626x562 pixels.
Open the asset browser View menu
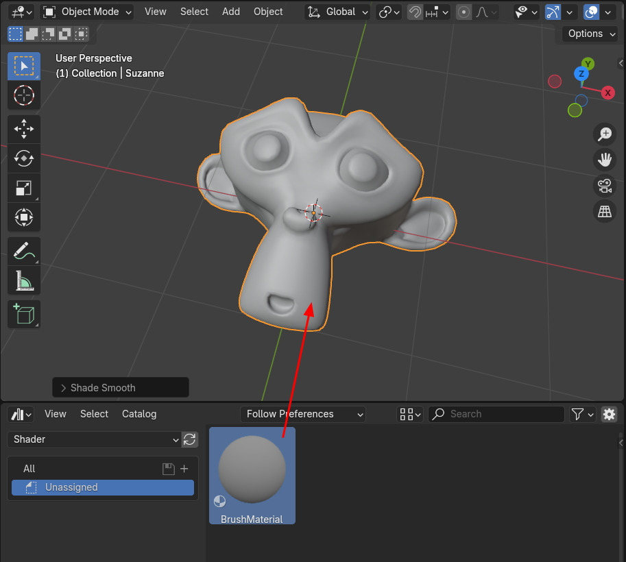pos(55,414)
